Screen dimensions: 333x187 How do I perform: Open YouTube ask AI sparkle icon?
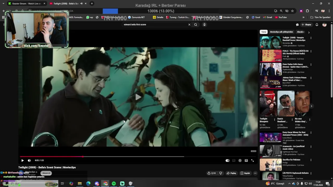point(297,25)
